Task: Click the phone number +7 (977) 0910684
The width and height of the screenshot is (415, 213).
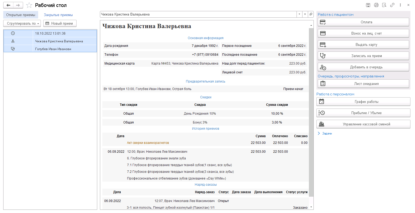Action: tap(205, 55)
